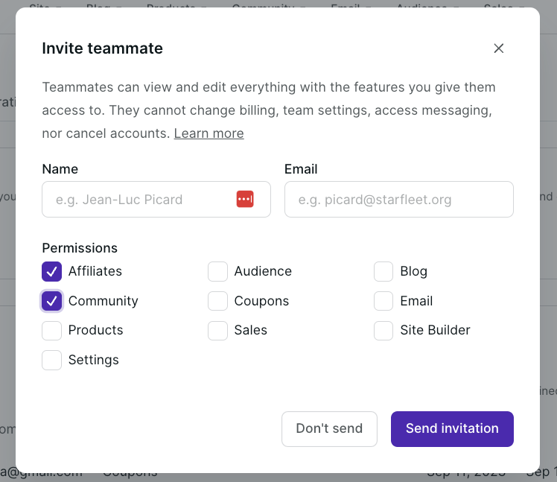This screenshot has width=557, height=482.
Task: Uncheck the Affiliates permission
Action: (52, 271)
